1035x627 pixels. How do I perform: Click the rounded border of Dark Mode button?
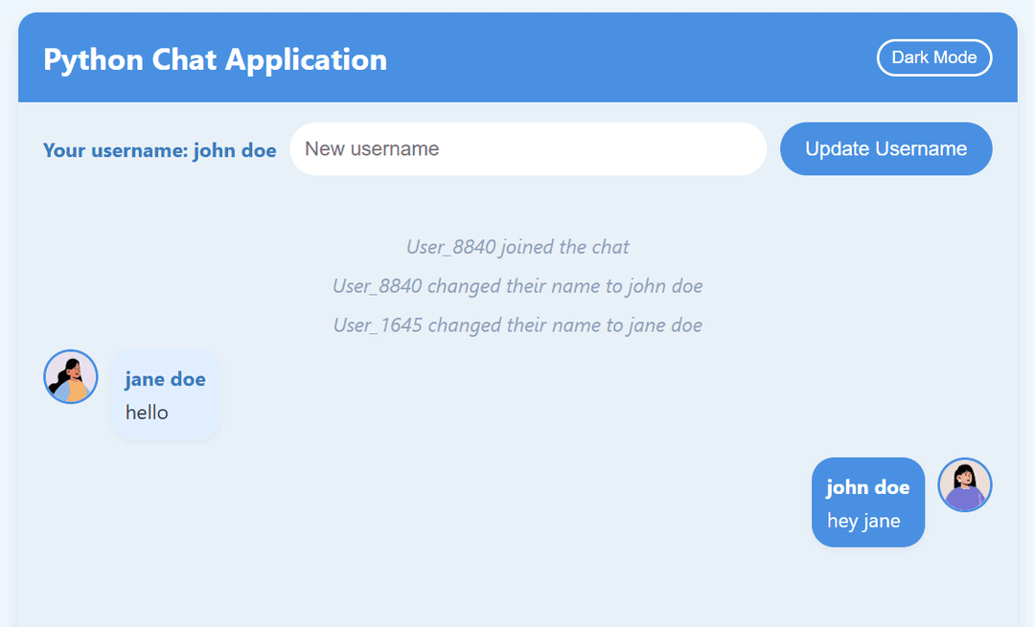934,40
